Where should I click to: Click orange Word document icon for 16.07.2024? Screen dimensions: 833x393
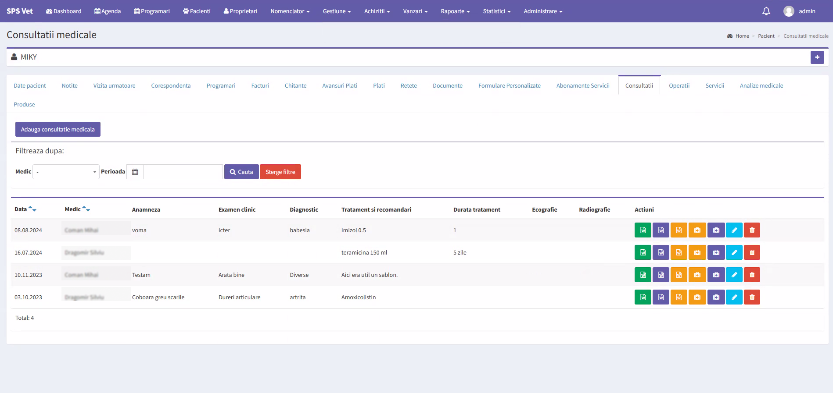[x=679, y=252]
